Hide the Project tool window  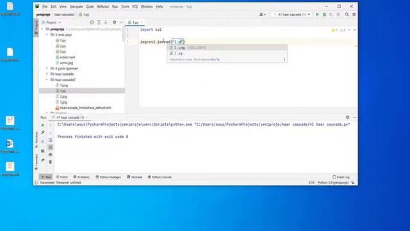pyautogui.click(x=121, y=22)
